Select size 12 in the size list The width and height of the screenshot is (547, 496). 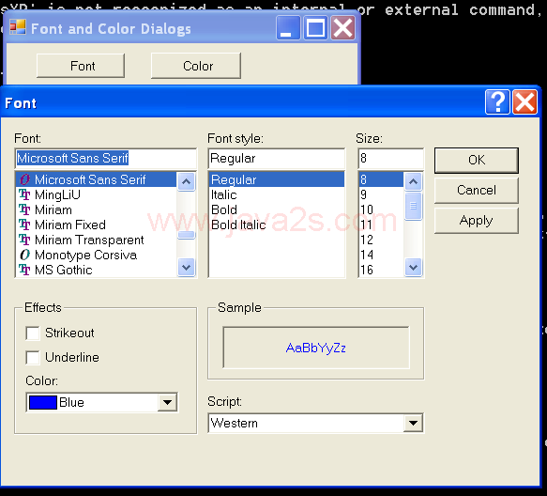coord(381,240)
